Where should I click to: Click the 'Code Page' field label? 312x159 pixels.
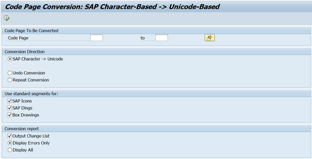(18, 38)
